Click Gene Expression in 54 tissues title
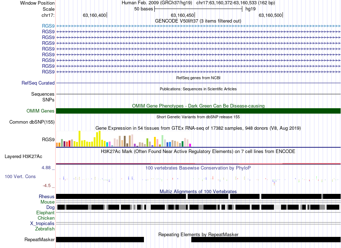 [x=198, y=128]
